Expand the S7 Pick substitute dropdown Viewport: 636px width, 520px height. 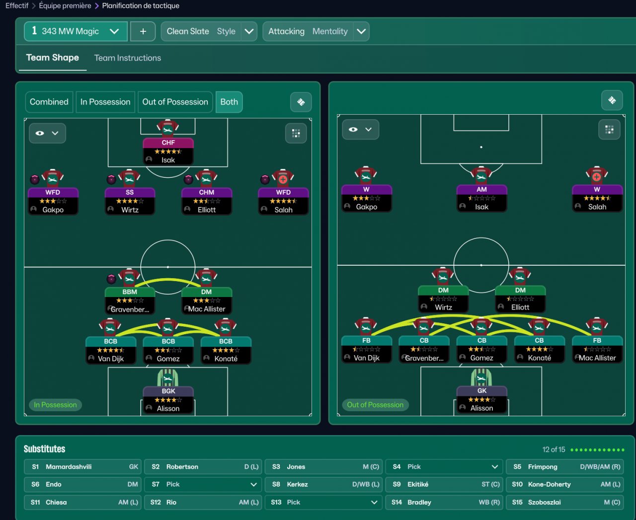tap(204, 484)
